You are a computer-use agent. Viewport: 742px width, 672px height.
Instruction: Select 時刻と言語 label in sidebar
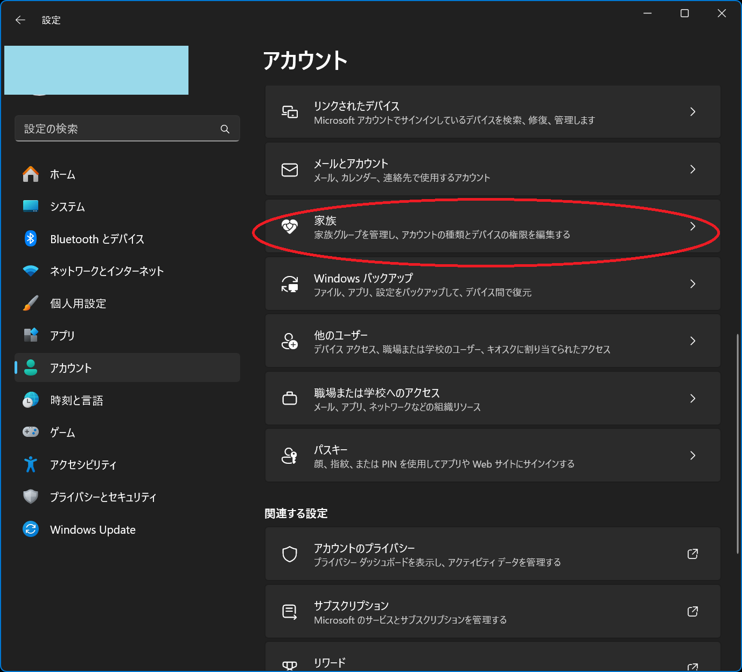pos(76,400)
